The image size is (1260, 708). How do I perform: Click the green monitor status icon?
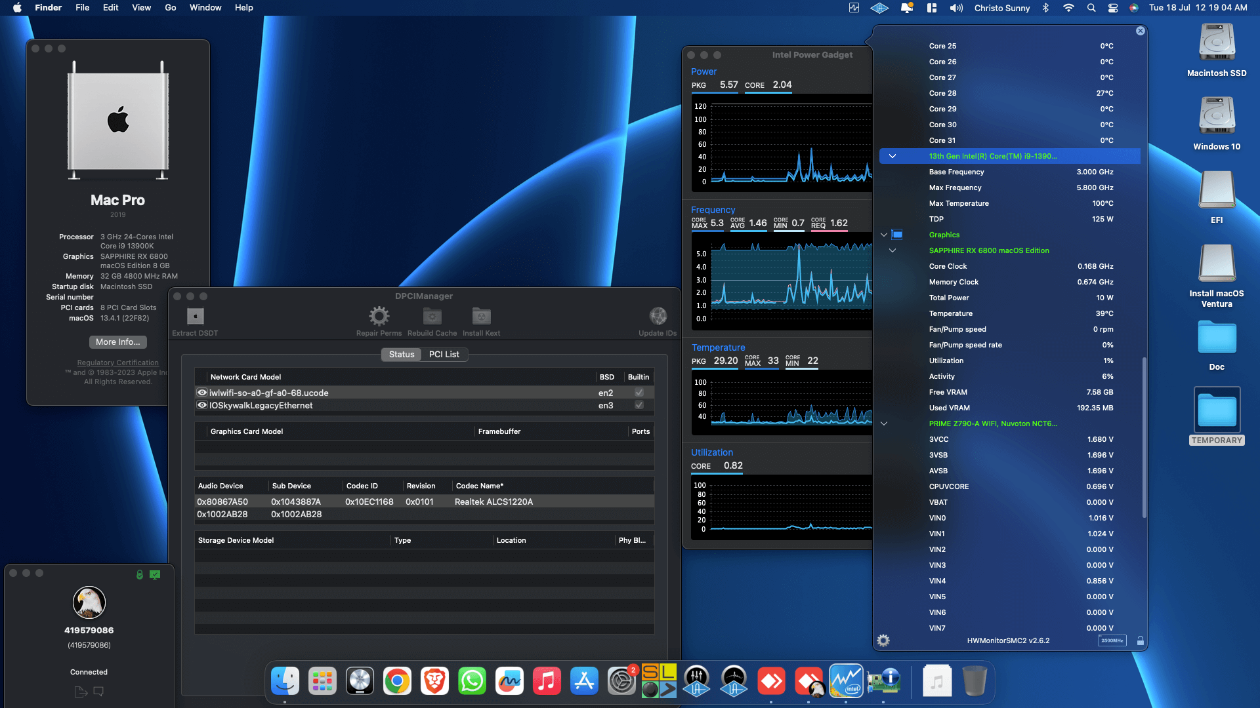click(x=155, y=574)
